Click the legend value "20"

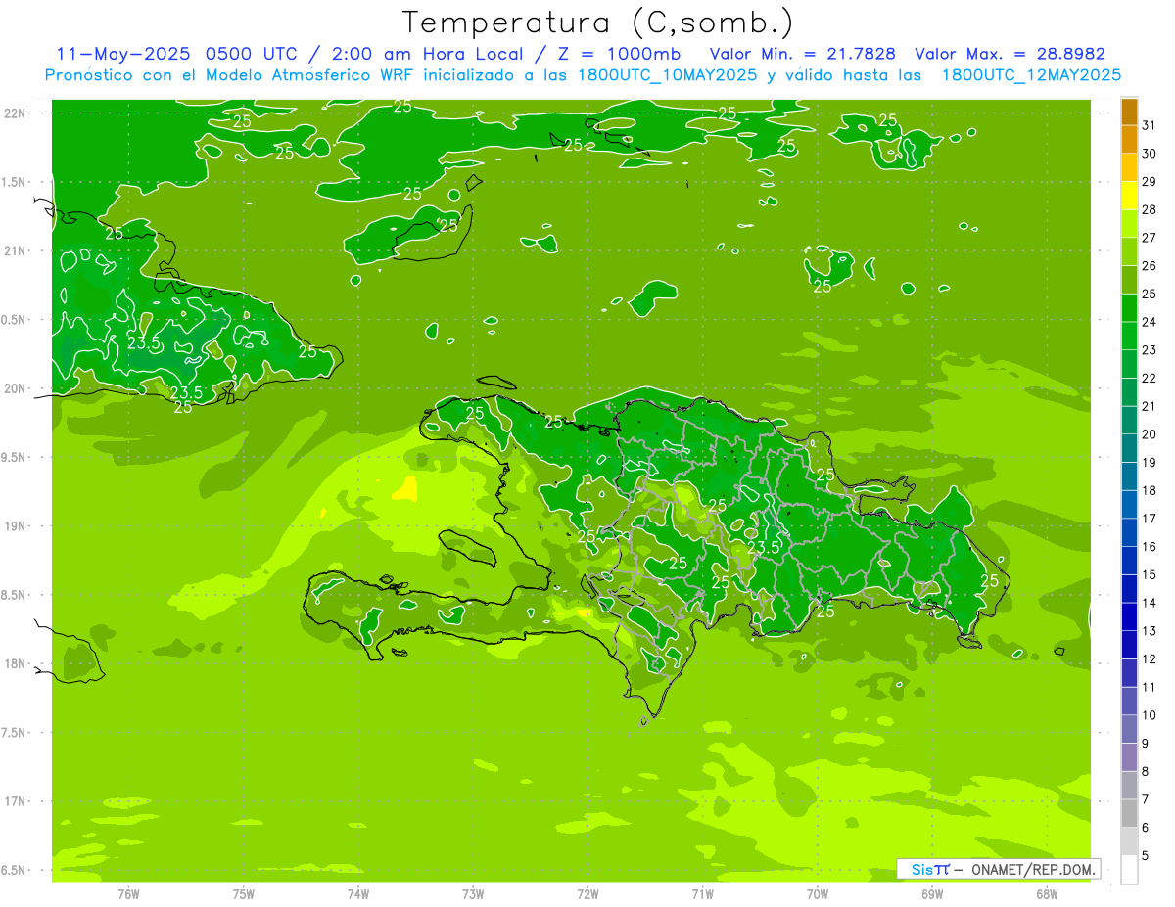pyautogui.click(x=1150, y=434)
